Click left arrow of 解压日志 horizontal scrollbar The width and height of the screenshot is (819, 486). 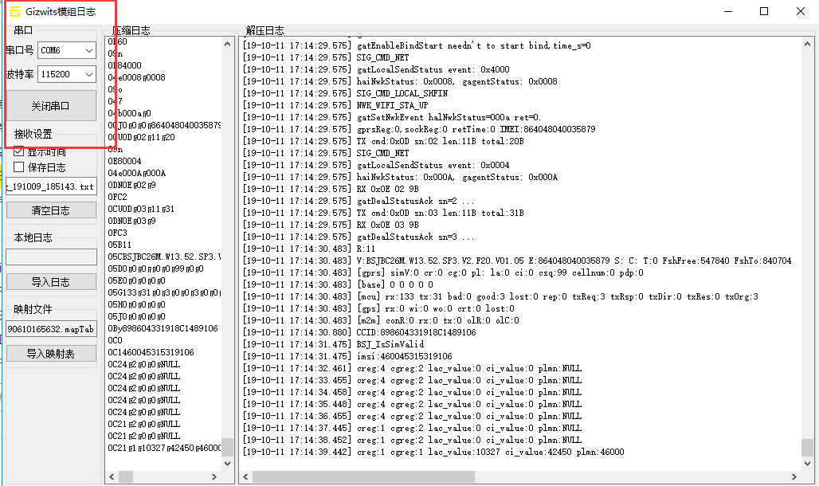247,477
